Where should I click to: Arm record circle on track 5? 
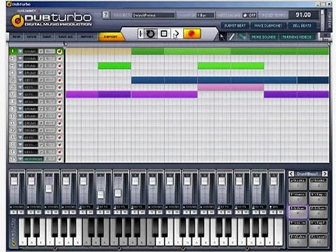[x=59, y=80]
